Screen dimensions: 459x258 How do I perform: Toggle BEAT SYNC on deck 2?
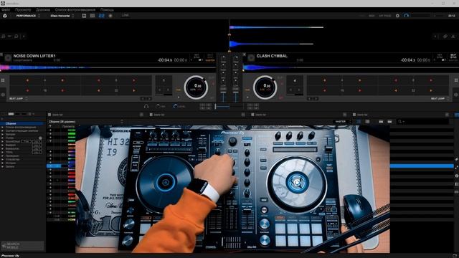(x=453, y=56)
